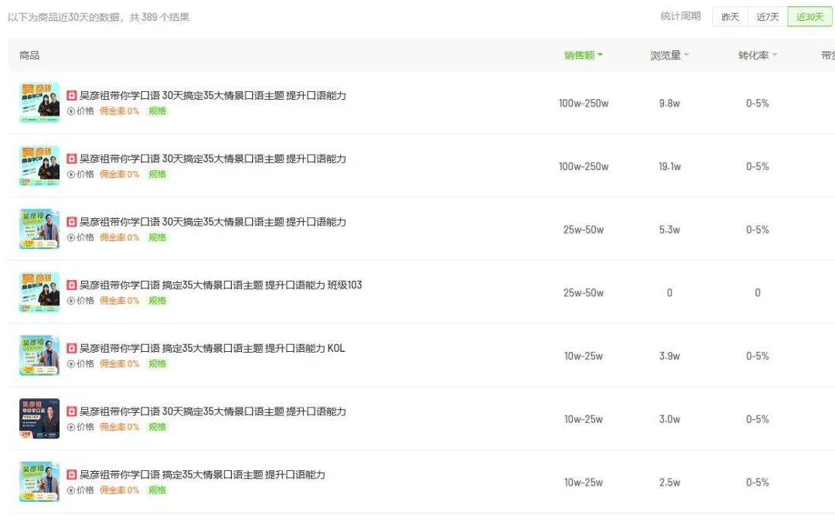Click 佣金率 0% in the 2.5w views row
This screenshot has height=522, width=835.
(119, 490)
